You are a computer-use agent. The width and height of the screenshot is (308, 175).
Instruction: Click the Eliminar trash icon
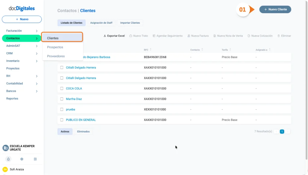pyautogui.click(x=279, y=36)
